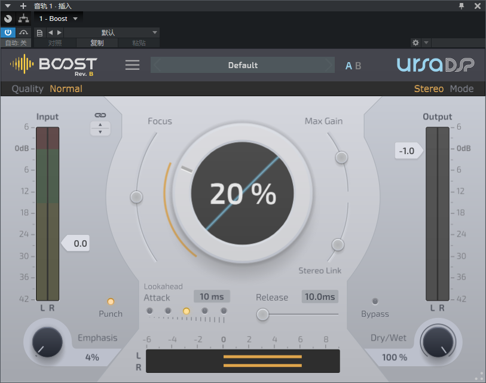Click the input/output link chain icon

tap(100, 115)
